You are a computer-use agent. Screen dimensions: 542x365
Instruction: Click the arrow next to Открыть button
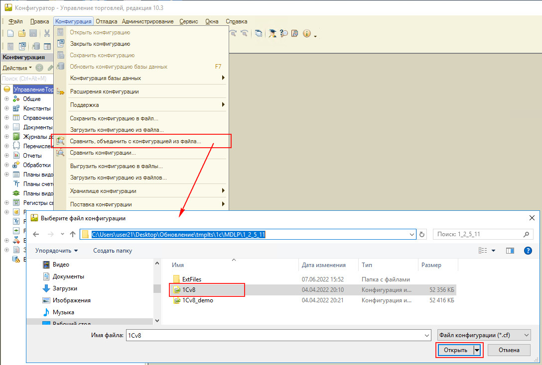[477, 350]
